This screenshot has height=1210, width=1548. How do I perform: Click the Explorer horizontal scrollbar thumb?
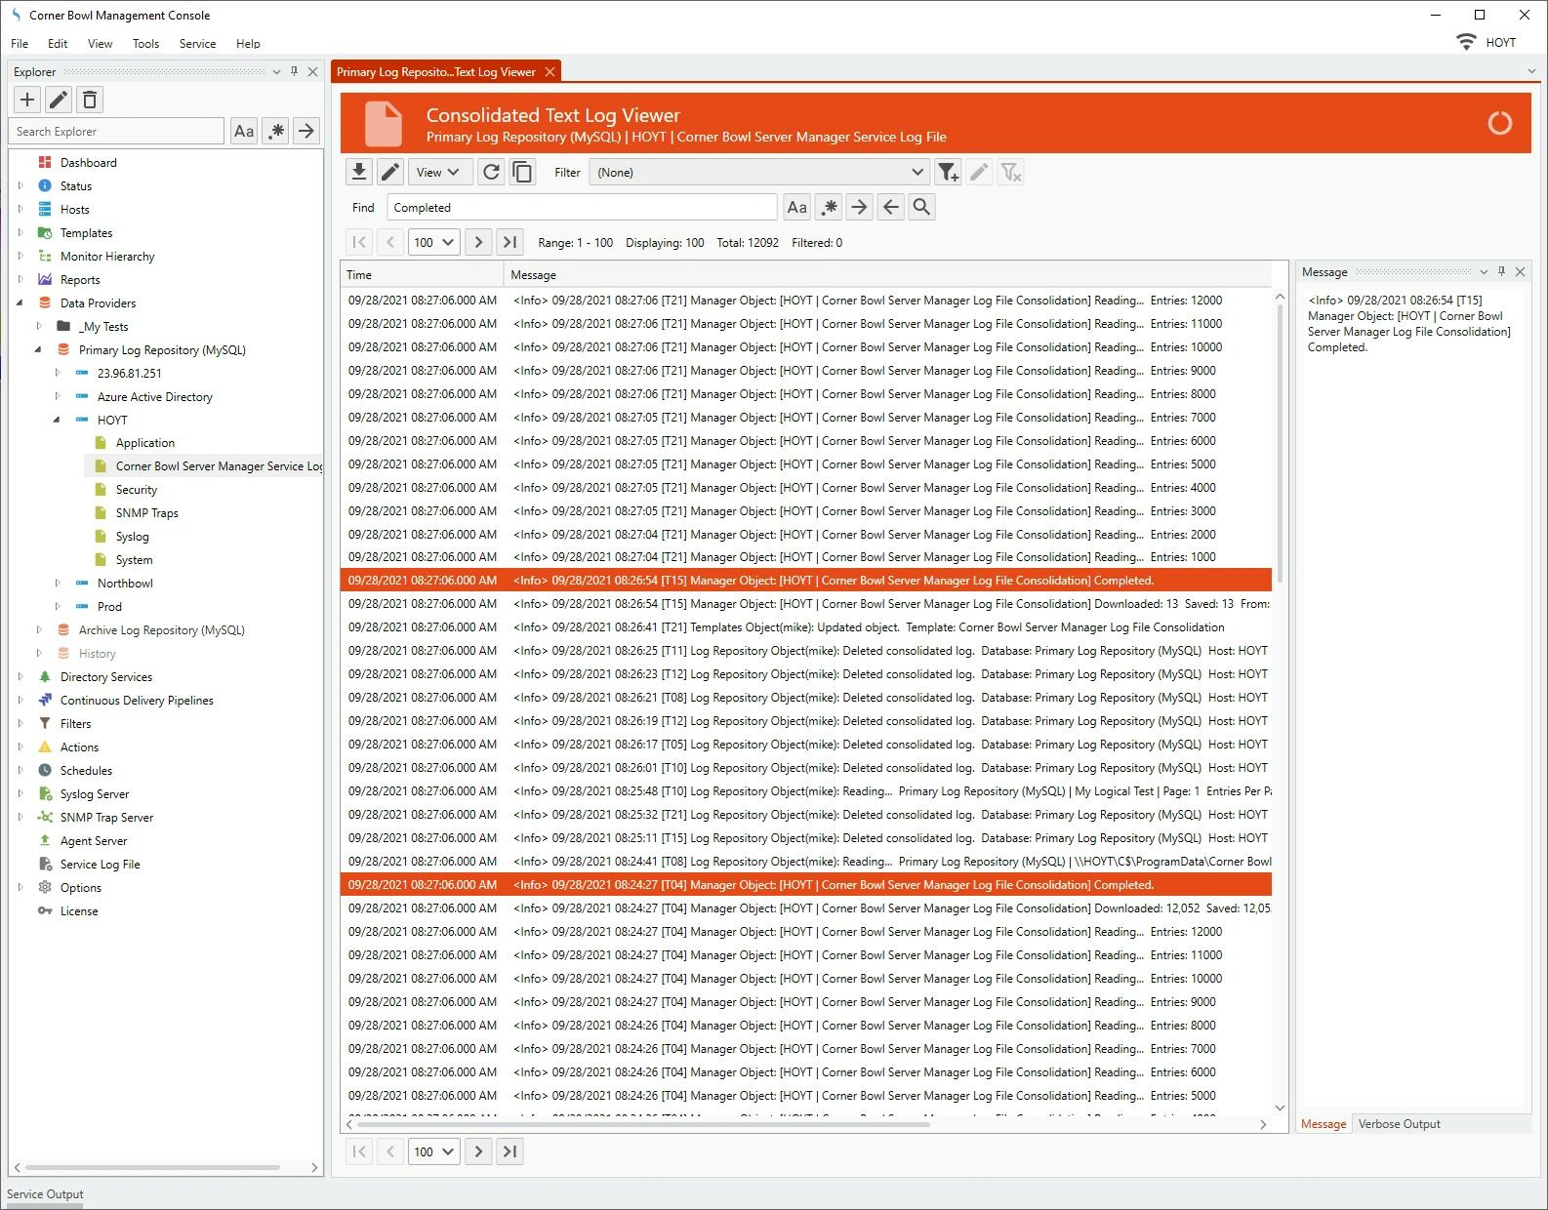[x=152, y=1167]
